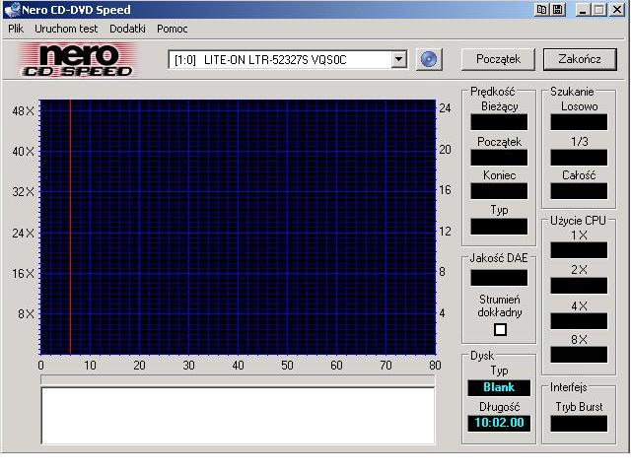Click the Koniec speed value box
The height and width of the screenshot is (473, 631).
(x=499, y=191)
